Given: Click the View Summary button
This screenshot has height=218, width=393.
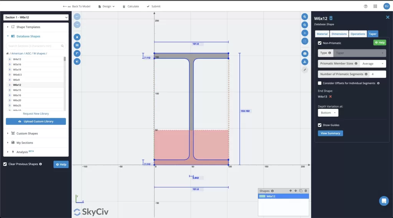Looking at the screenshot, I should coord(330,133).
